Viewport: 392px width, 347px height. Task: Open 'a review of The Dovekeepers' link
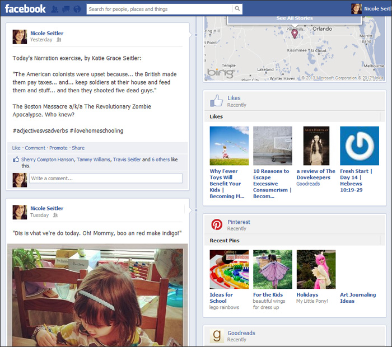click(x=316, y=174)
